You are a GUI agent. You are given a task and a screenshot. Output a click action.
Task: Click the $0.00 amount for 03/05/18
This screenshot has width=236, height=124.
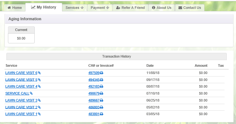click(x=203, y=114)
